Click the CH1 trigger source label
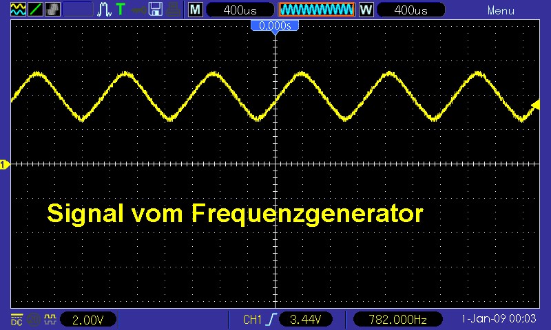 coord(252,320)
